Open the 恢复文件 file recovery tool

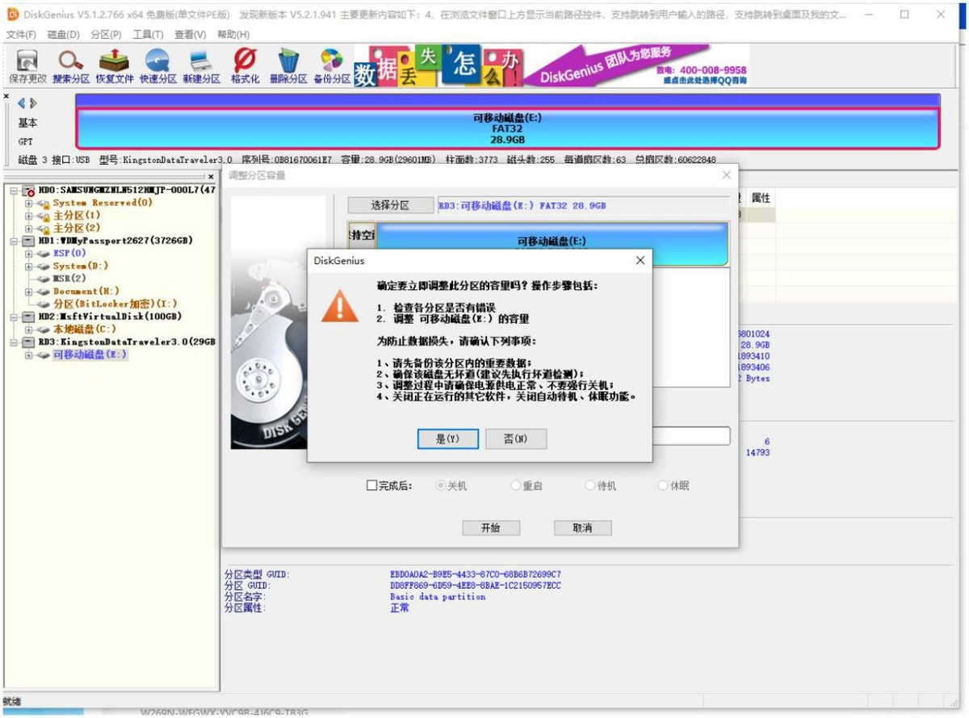[115, 65]
